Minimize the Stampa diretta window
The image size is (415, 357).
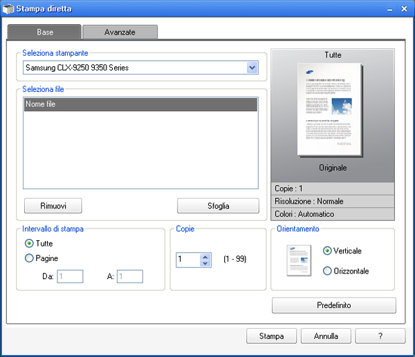pos(389,8)
